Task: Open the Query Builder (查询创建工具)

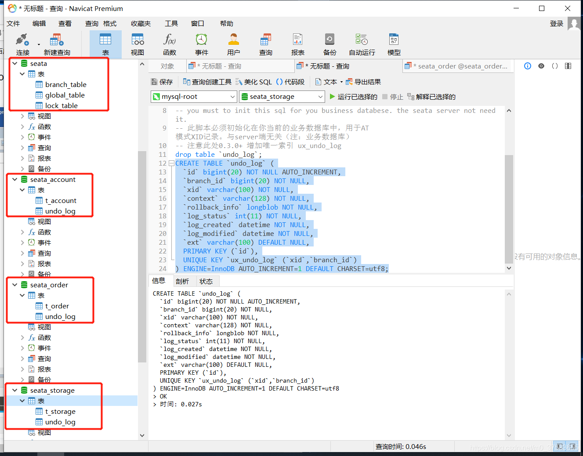Action: point(207,82)
